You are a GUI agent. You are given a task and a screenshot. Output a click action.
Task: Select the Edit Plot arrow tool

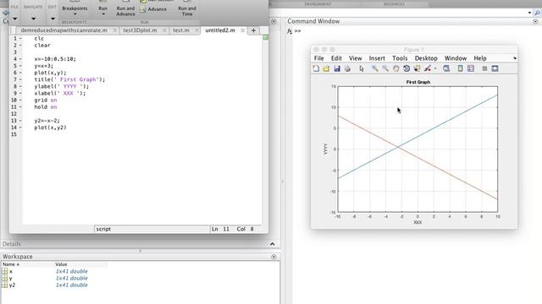click(x=362, y=68)
